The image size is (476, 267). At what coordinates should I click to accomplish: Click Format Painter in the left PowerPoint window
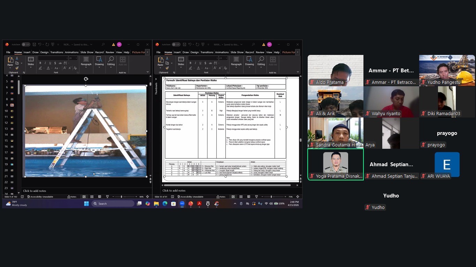17,68
